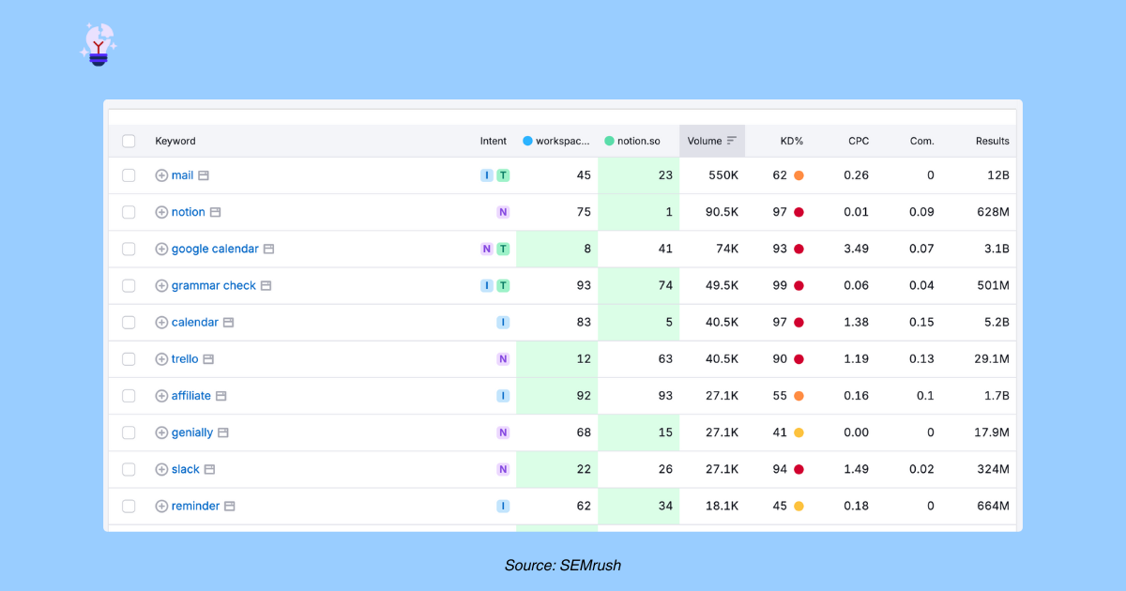Click the plus icon beside mail keyword

tap(161, 175)
